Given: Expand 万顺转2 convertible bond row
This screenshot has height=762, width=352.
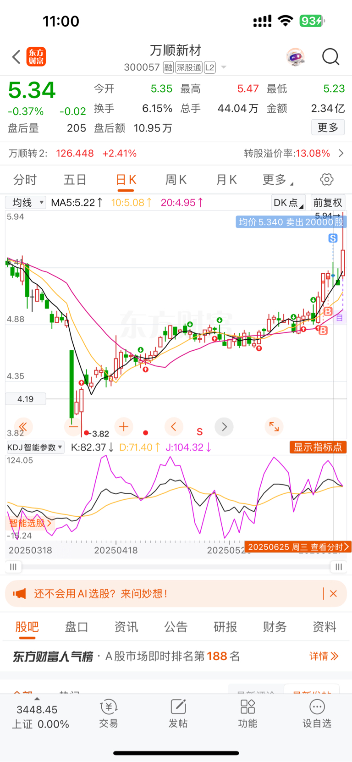Looking at the screenshot, I should tap(176, 154).
